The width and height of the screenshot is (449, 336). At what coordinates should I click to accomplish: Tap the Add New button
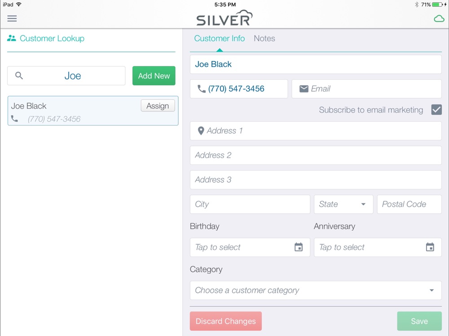(154, 76)
